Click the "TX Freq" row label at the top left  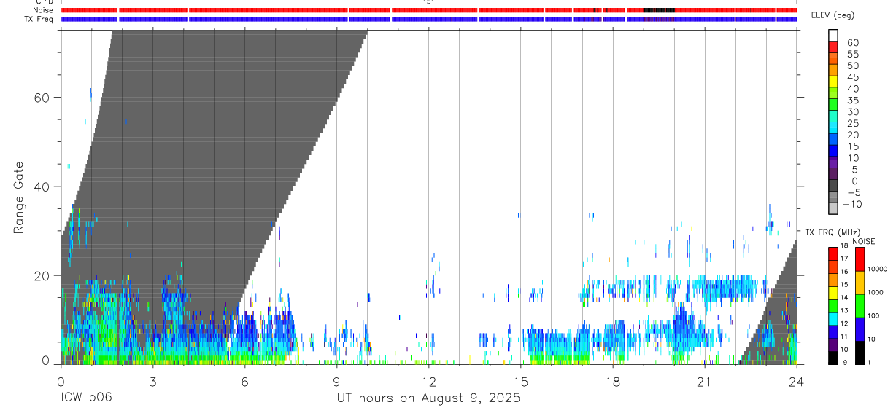[x=39, y=19]
